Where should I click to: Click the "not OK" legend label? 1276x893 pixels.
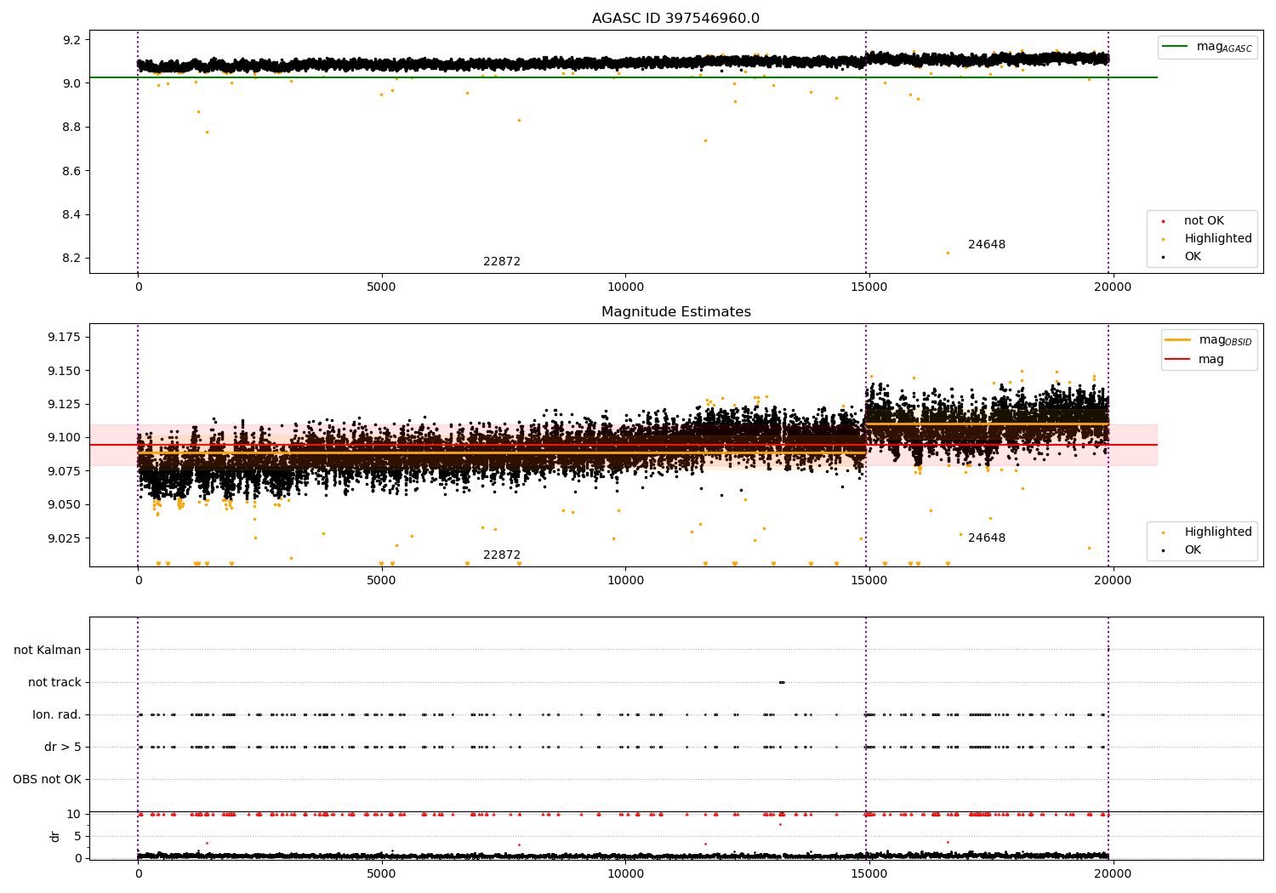coord(1204,221)
